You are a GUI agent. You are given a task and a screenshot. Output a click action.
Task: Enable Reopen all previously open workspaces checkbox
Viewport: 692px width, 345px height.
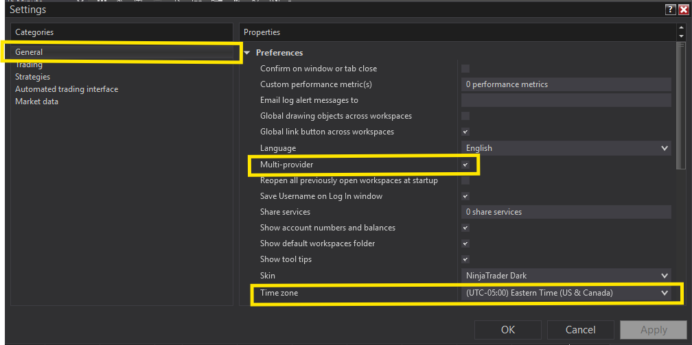(x=465, y=180)
